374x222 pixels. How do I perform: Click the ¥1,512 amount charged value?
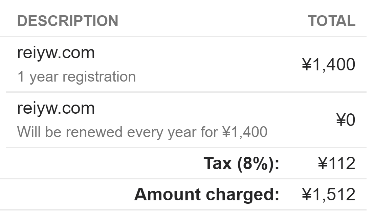[x=328, y=195]
